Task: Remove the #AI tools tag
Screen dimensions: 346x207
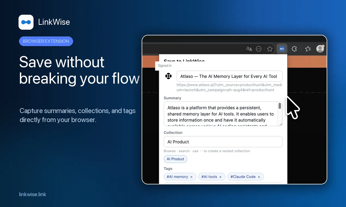Action: click(x=220, y=177)
